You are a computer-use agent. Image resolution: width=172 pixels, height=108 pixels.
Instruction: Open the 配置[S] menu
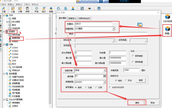pyautogui.click(x=11, y=5)
